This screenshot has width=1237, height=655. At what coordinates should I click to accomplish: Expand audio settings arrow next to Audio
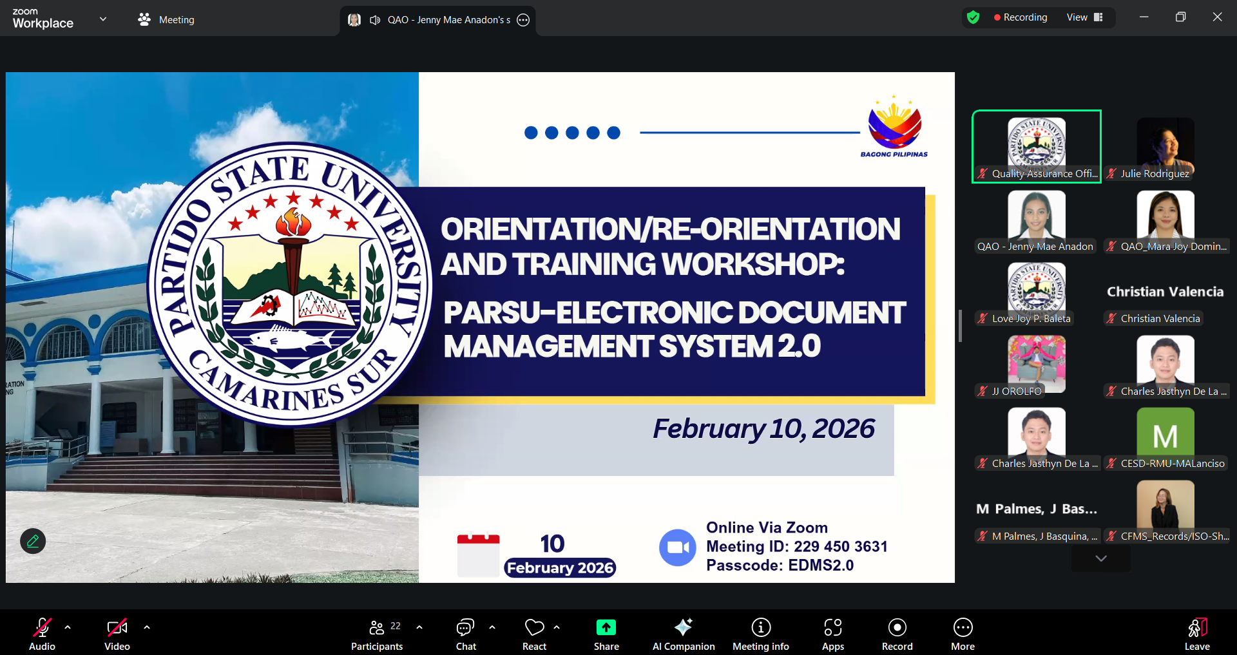(68, 627)
